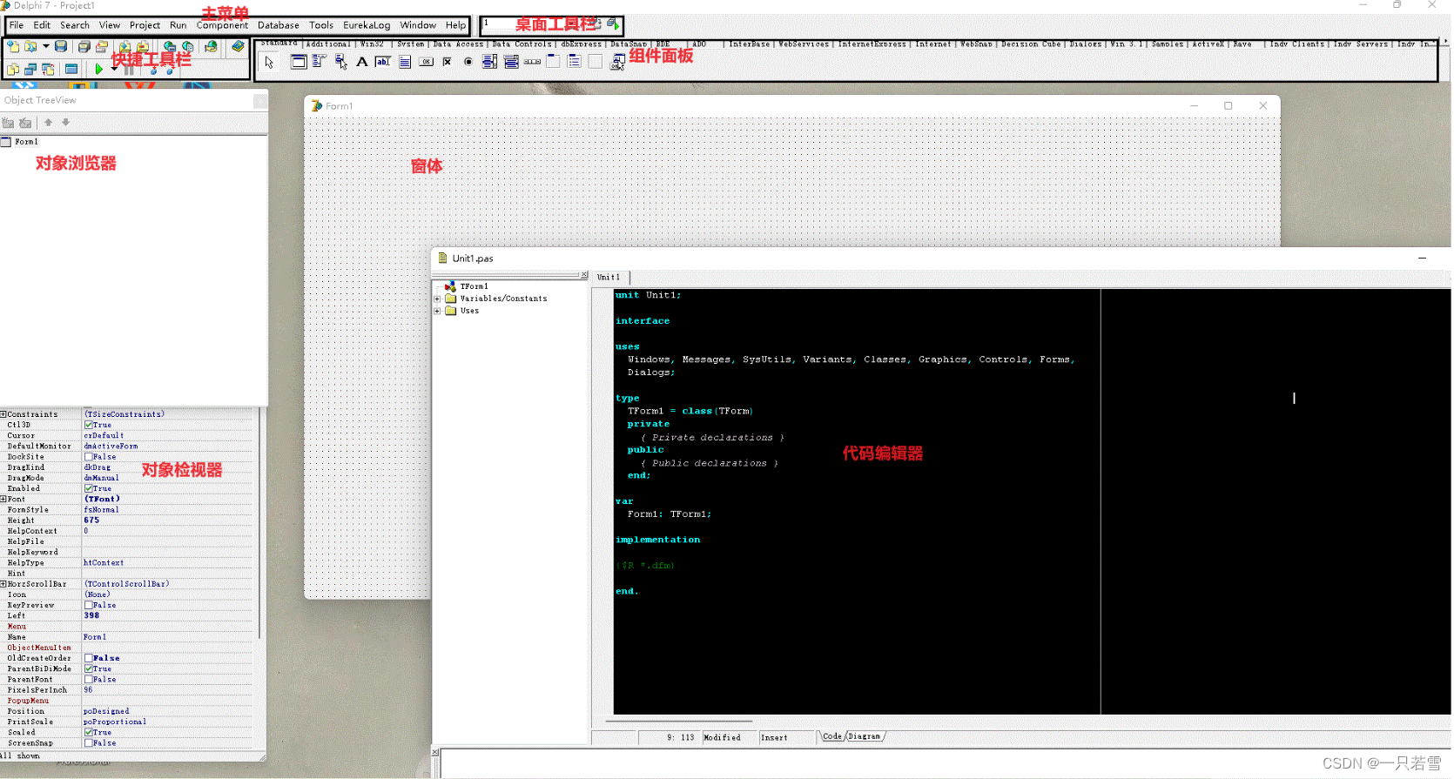The image size is (1454, 779).
Task: Select Form1 in Object TreeView
Action: coord(26,142)
